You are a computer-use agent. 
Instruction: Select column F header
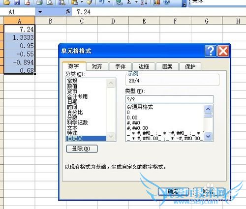(x=175, y=21)
